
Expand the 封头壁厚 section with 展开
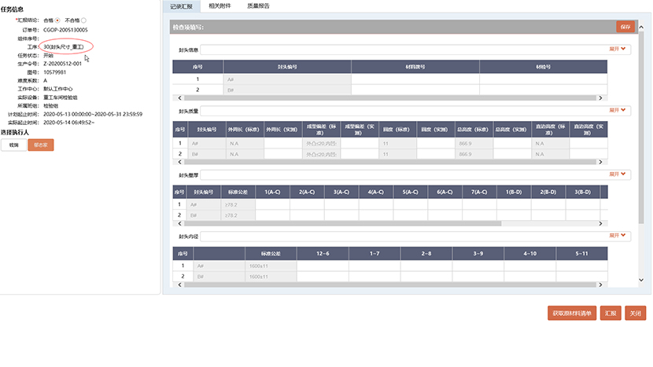coord(618,174)
